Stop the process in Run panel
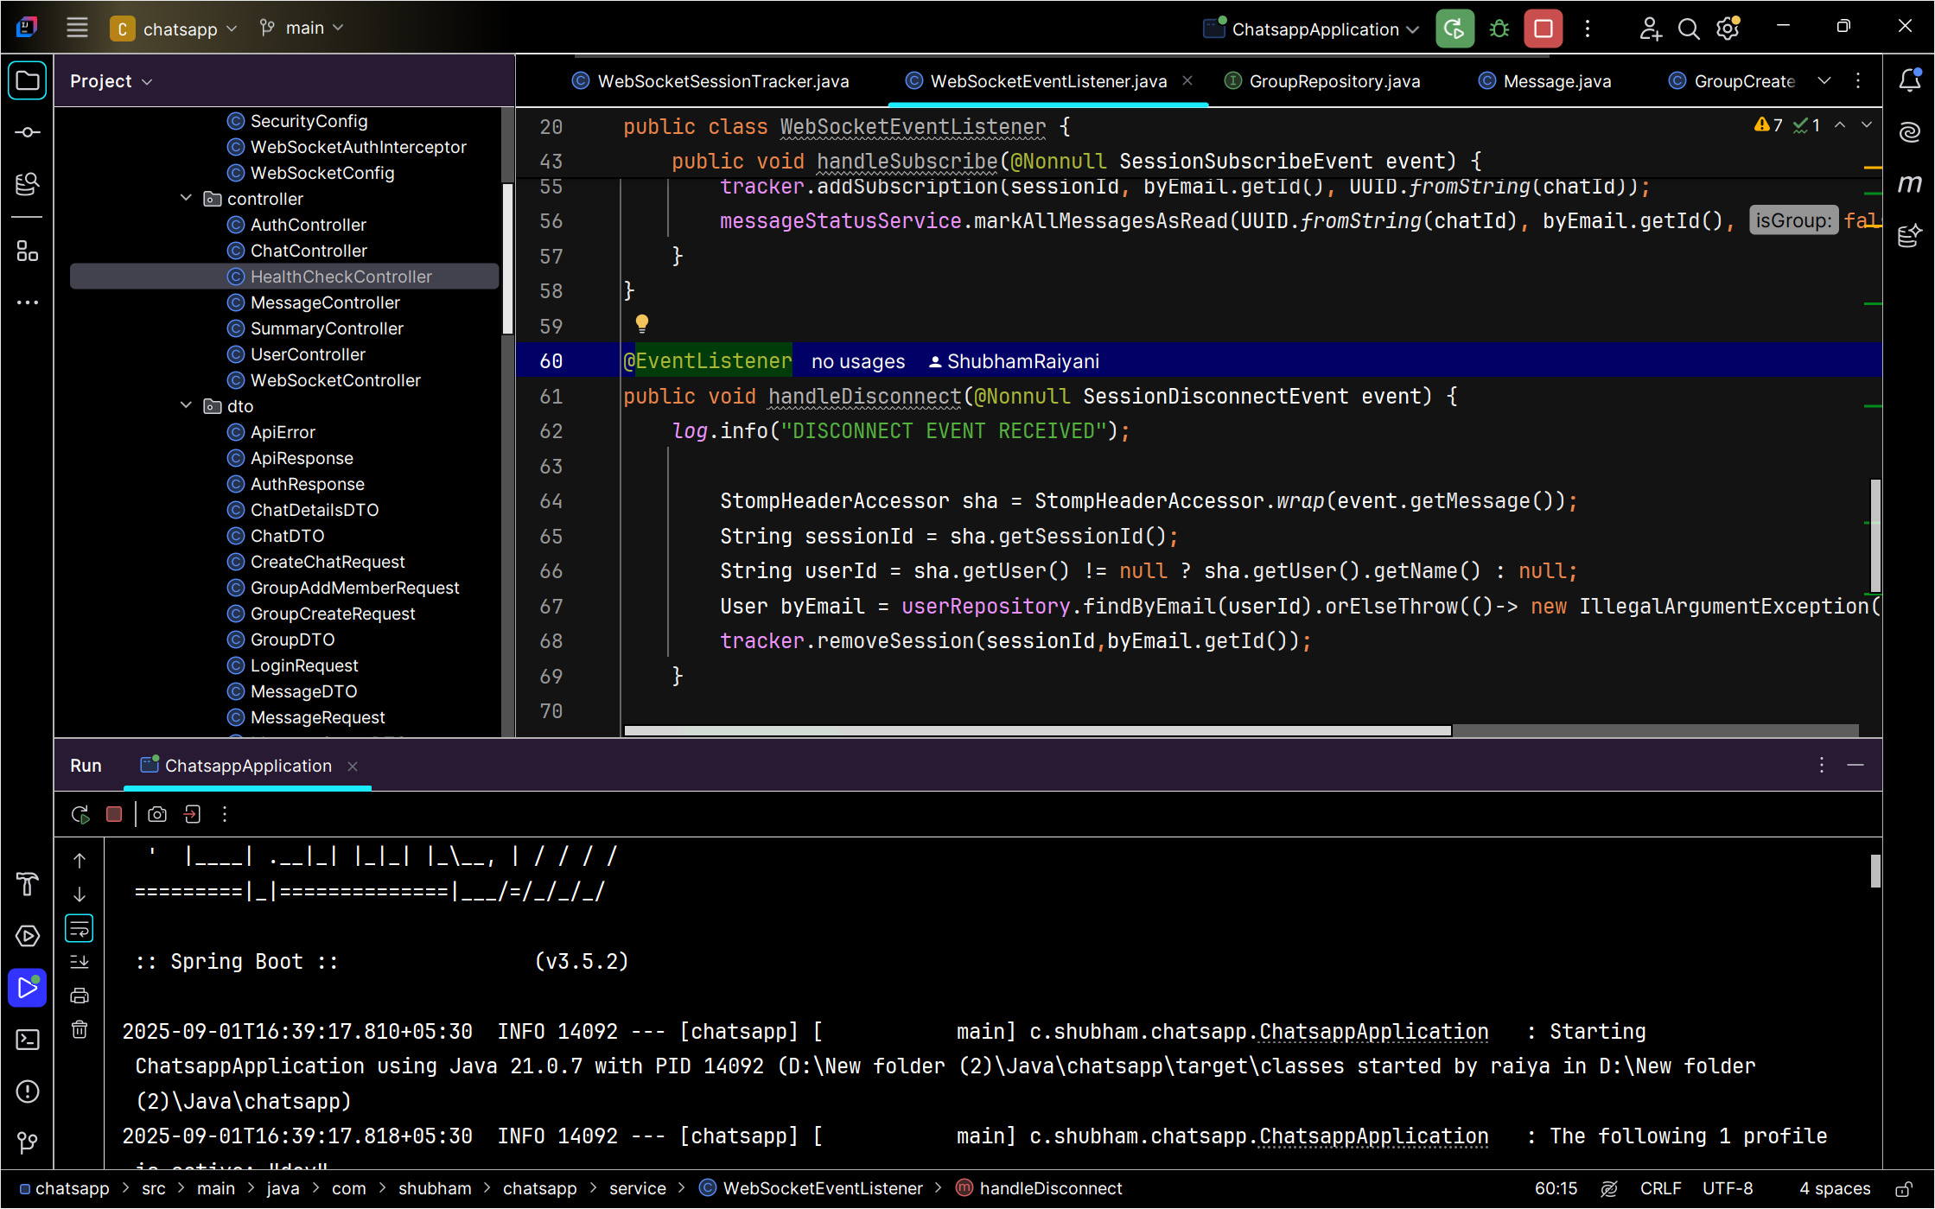This screenshot has height=1209, width=1935. (x=114, y=814)
